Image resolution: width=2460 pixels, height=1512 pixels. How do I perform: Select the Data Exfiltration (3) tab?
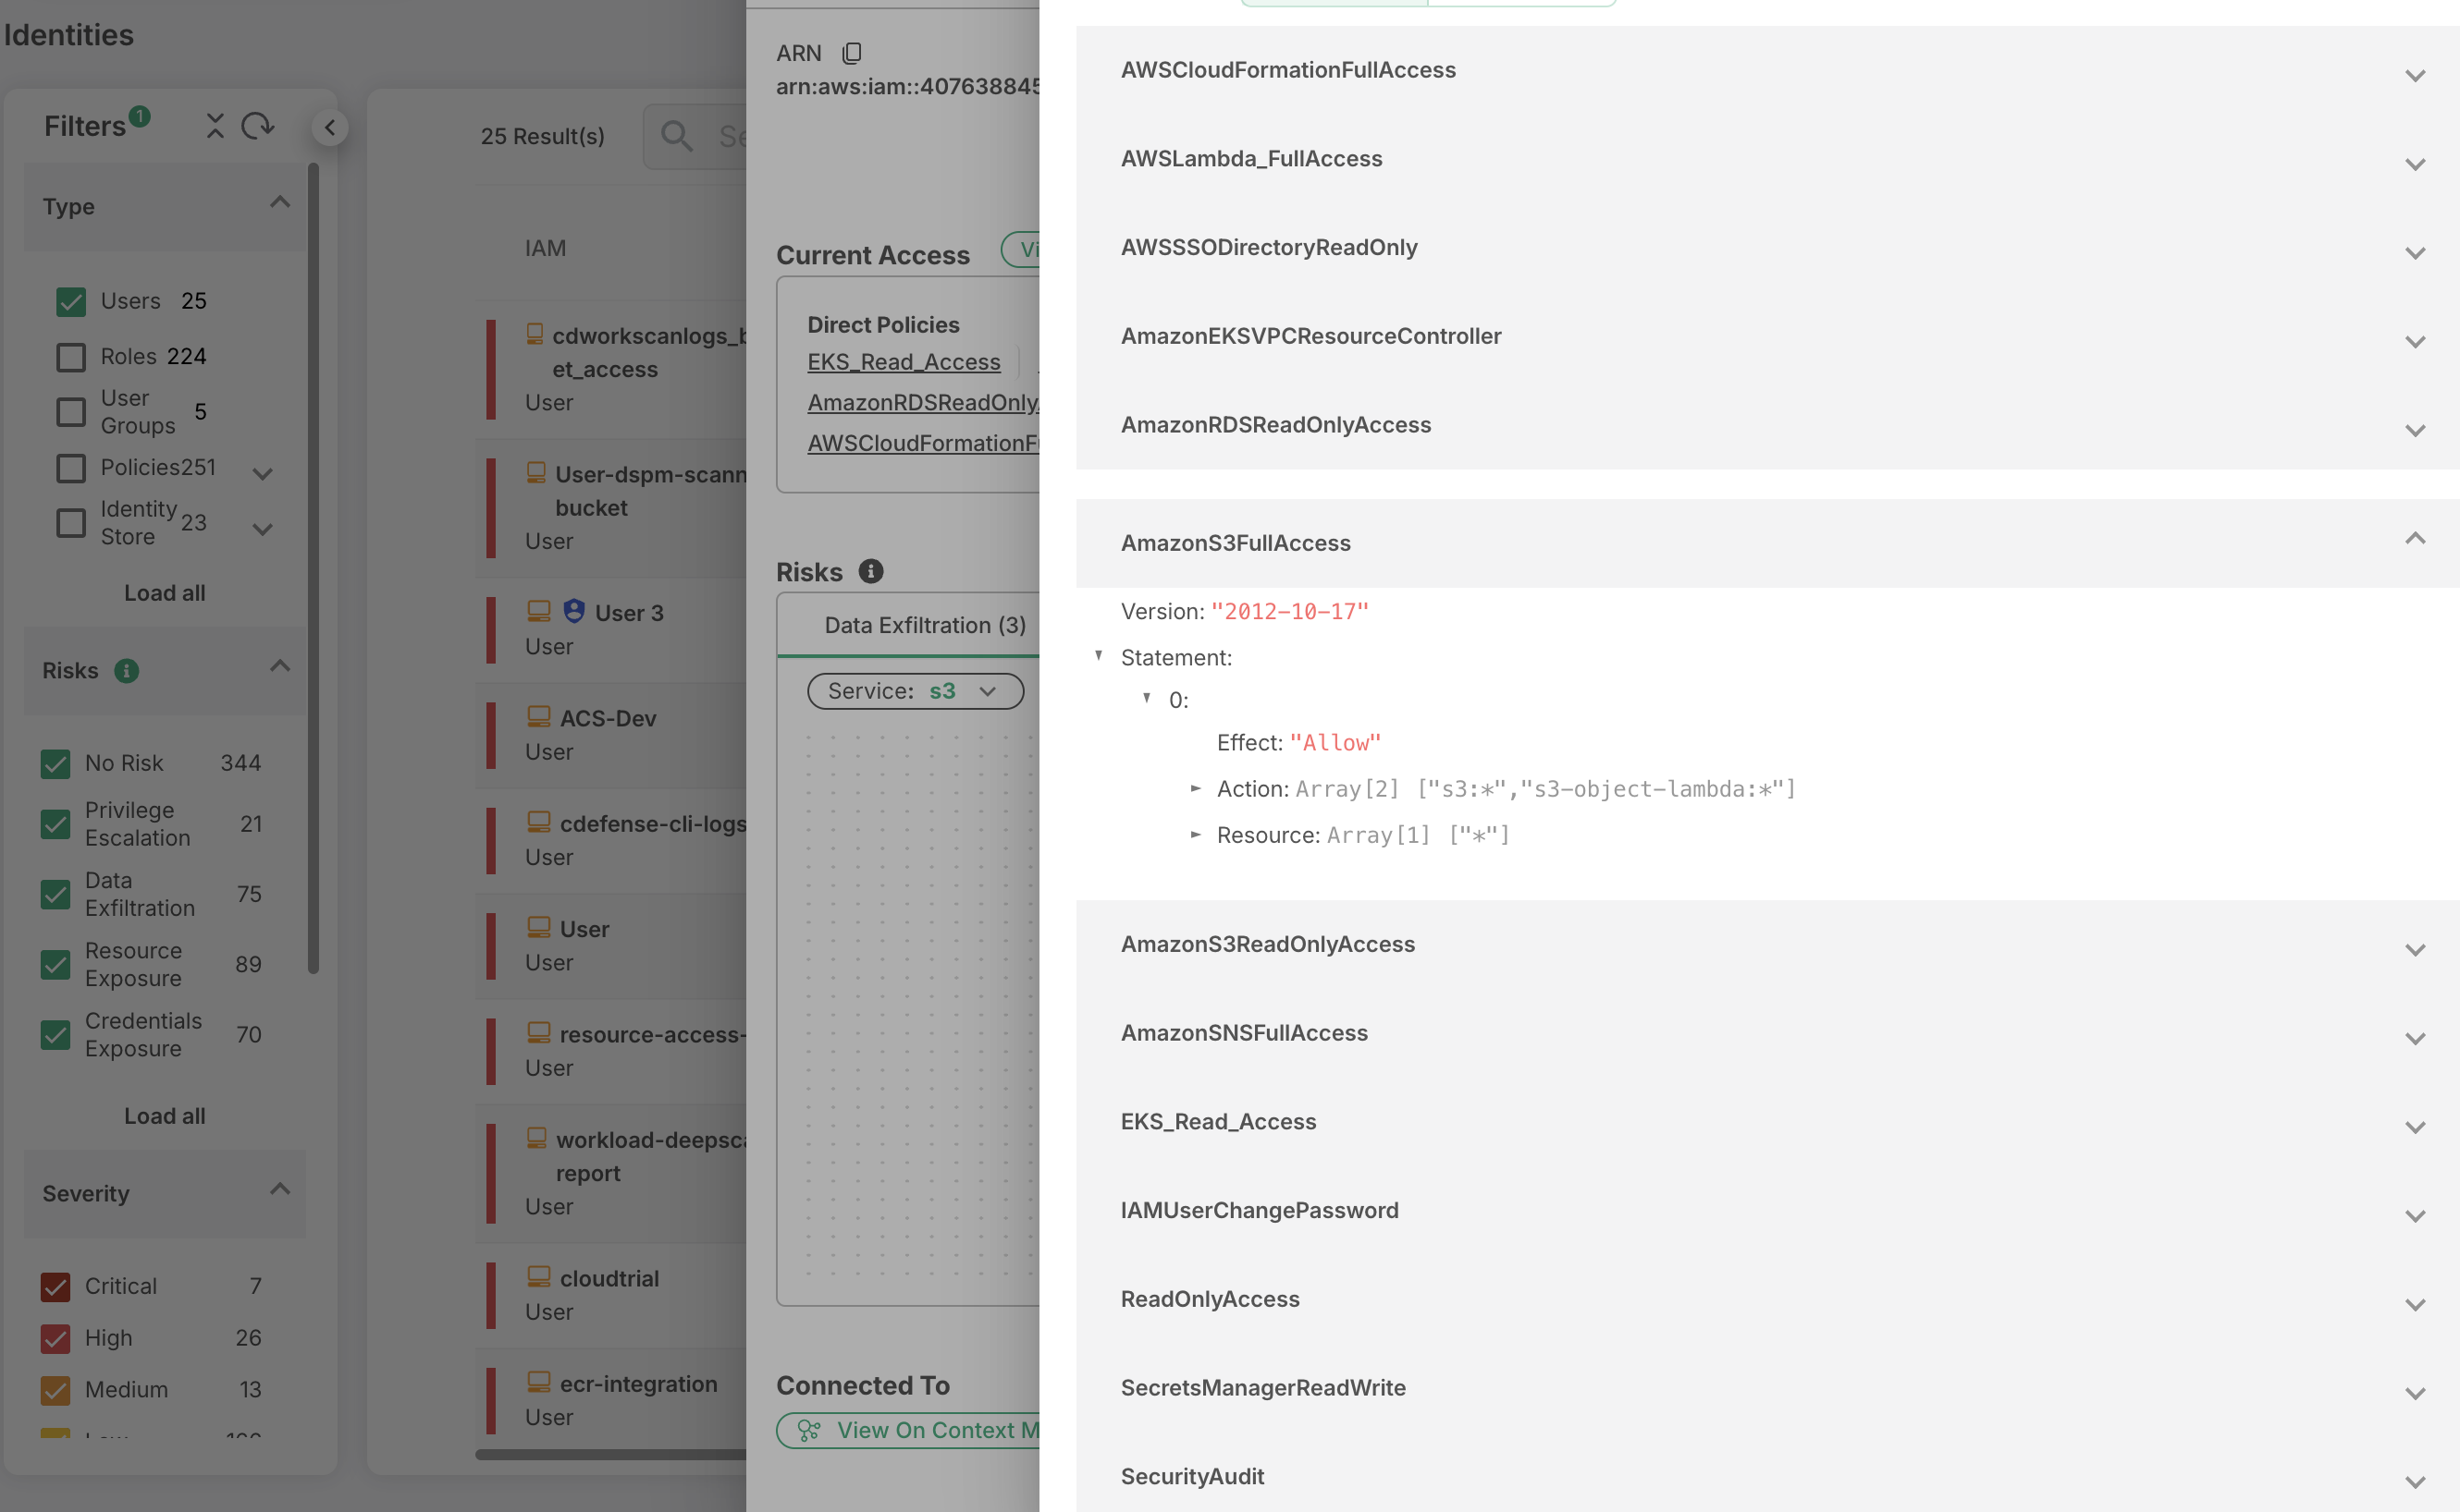(925, 625)
